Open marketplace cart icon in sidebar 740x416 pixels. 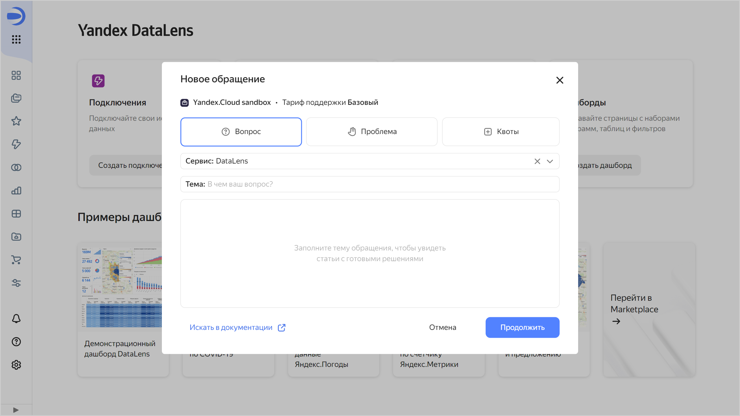(16, 260)
